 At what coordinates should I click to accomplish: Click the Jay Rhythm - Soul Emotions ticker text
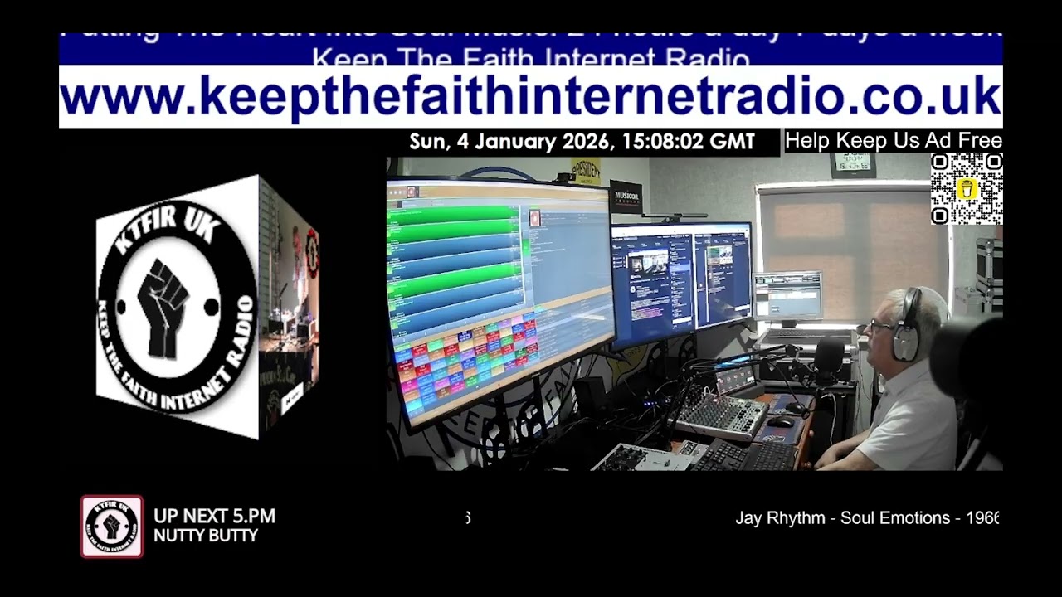867,518
